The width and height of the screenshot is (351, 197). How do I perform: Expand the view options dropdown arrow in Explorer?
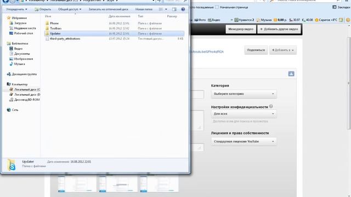(166, 9)
